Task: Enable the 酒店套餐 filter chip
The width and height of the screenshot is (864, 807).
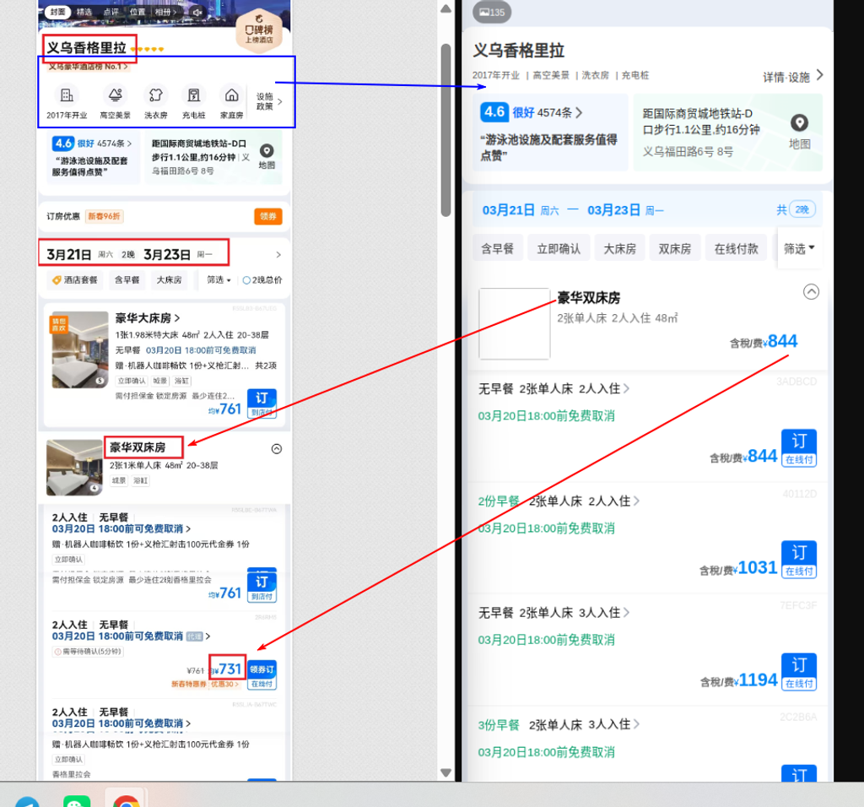Action: [x=75, y=280]
